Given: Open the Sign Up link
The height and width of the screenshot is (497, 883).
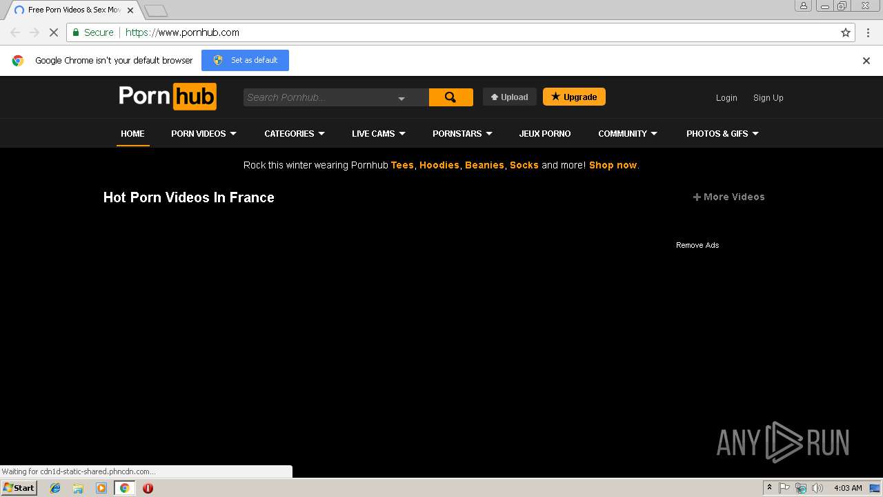Looking at the screenshot, I should 768,98.
